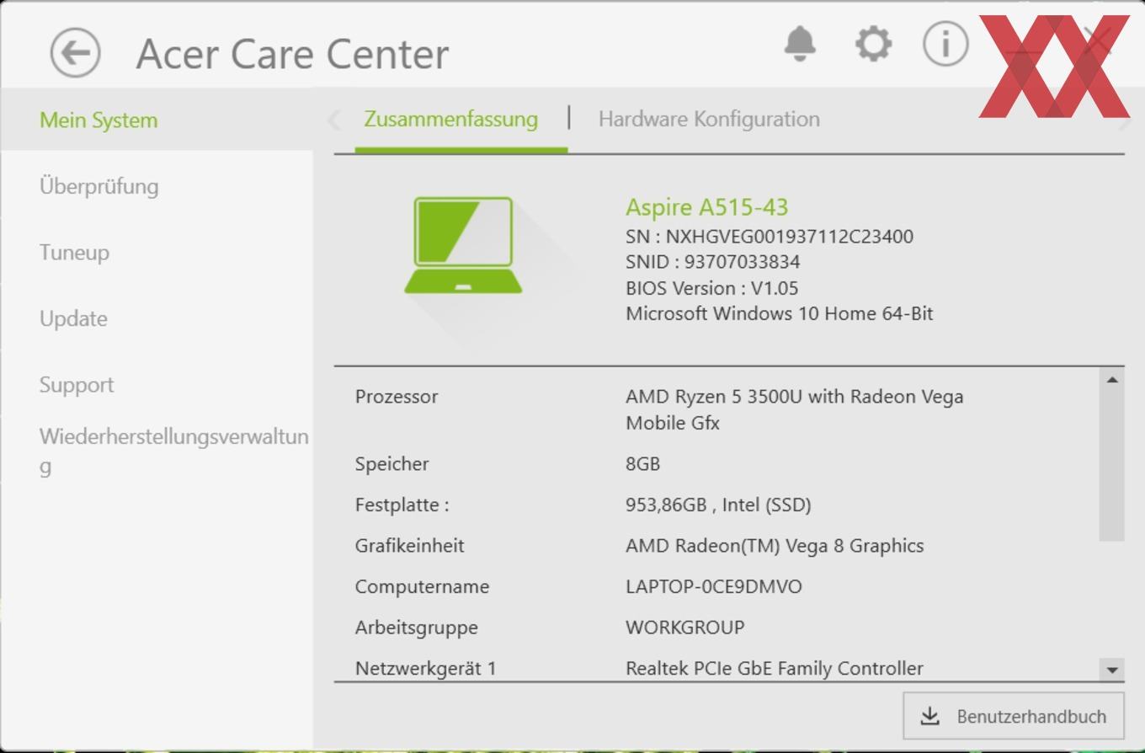Open the notifications bell icon
The height and width of the screenshot is (753, 1145).
click(x=800, y=43)
